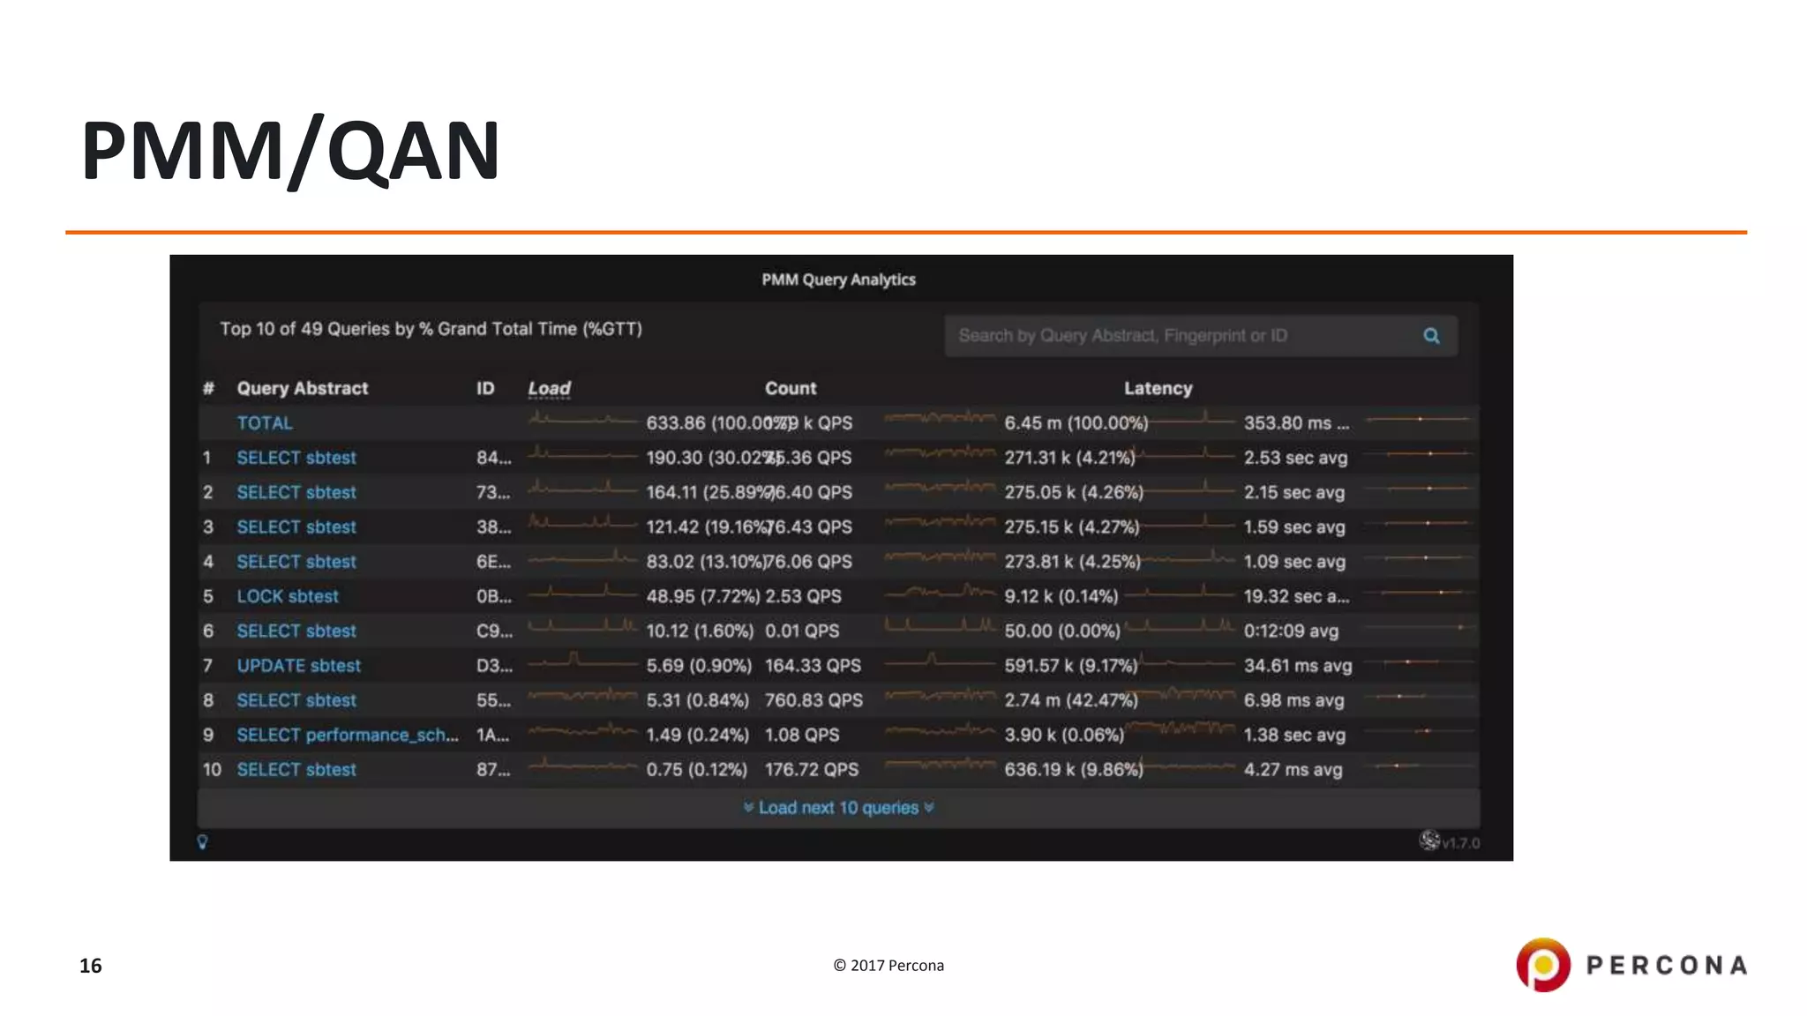Focus the Search by Query Abstract field
This screenshot has height=1016, width=1807.
pyautogui.click(x=1201, y=336)
